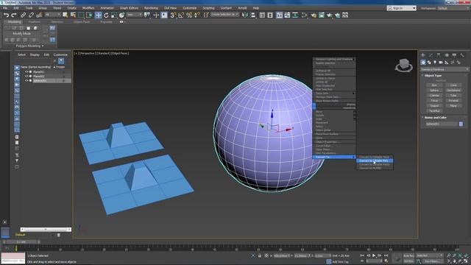The width and height of the screenshot is (471, 265).
Task: Click the Mirror tool icon
Action: click(245, 15)
